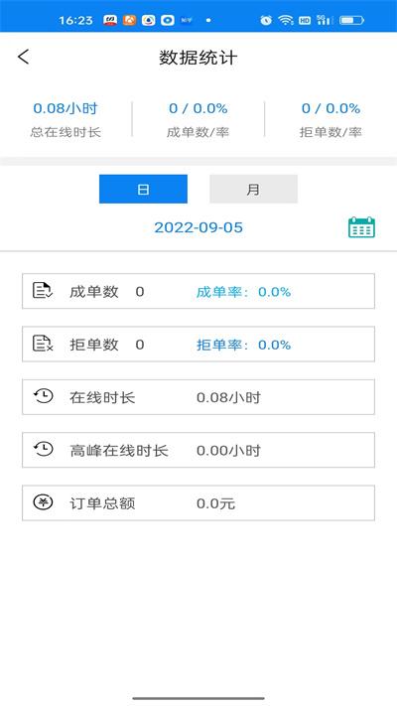Tap the HD indicator in status bar
This screenshot has height=706, width=397.
point(305,20)
